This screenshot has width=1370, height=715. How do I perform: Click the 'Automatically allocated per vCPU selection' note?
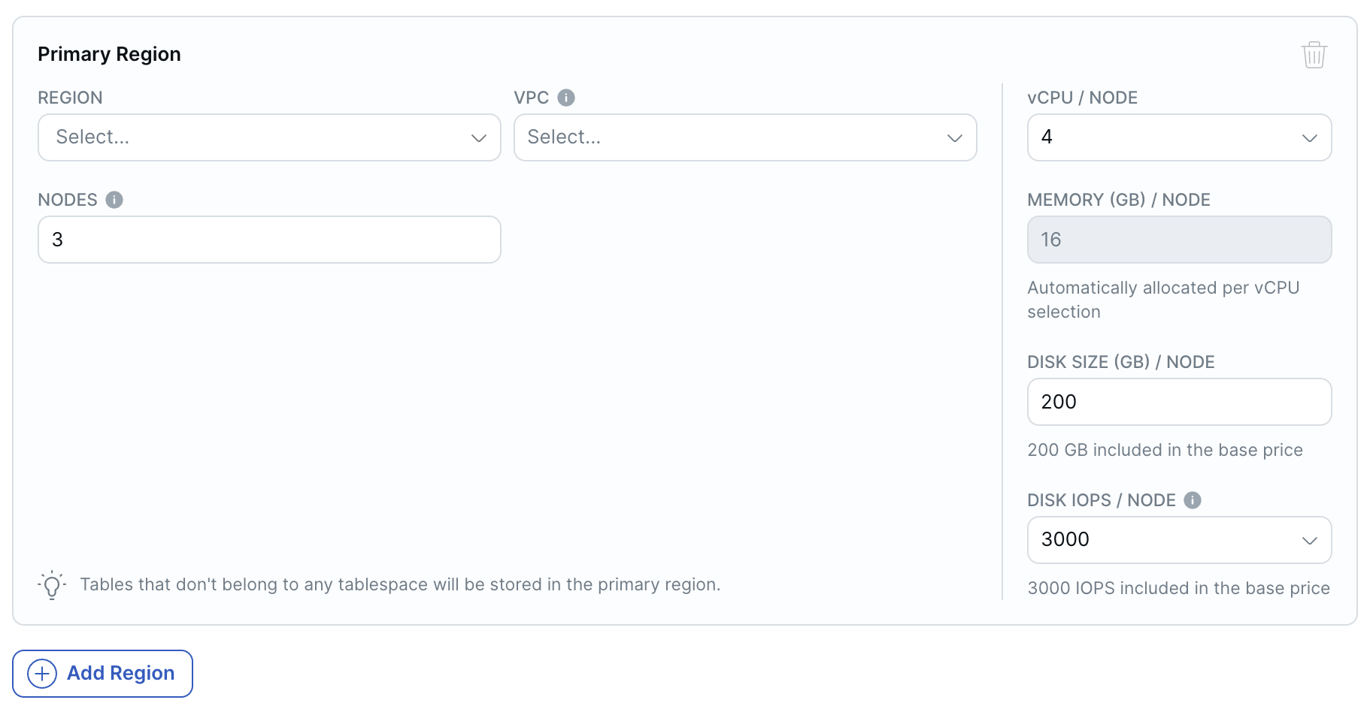click(x=1163, y=299)
